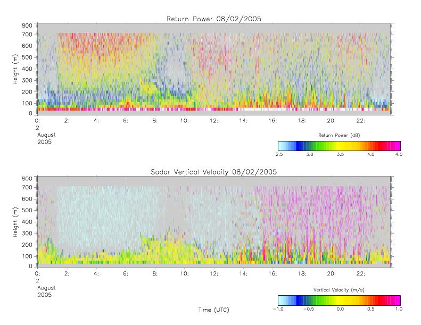Click the 700 height tick on Return Power plot
Viewport: 421px width, 325px height.
27,35
